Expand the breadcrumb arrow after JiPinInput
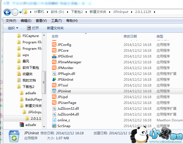 coord(132,12)
